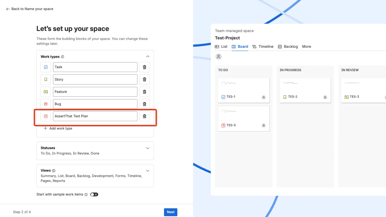386x217 pixels.
Task: Delete the Task work type
Action: tap(145, 67)
